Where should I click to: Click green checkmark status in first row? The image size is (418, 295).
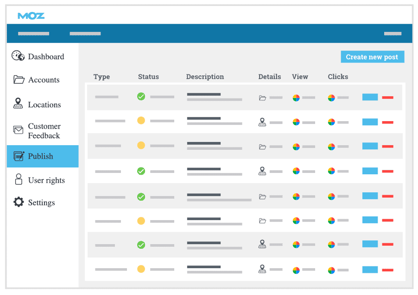tap(141, 97)
